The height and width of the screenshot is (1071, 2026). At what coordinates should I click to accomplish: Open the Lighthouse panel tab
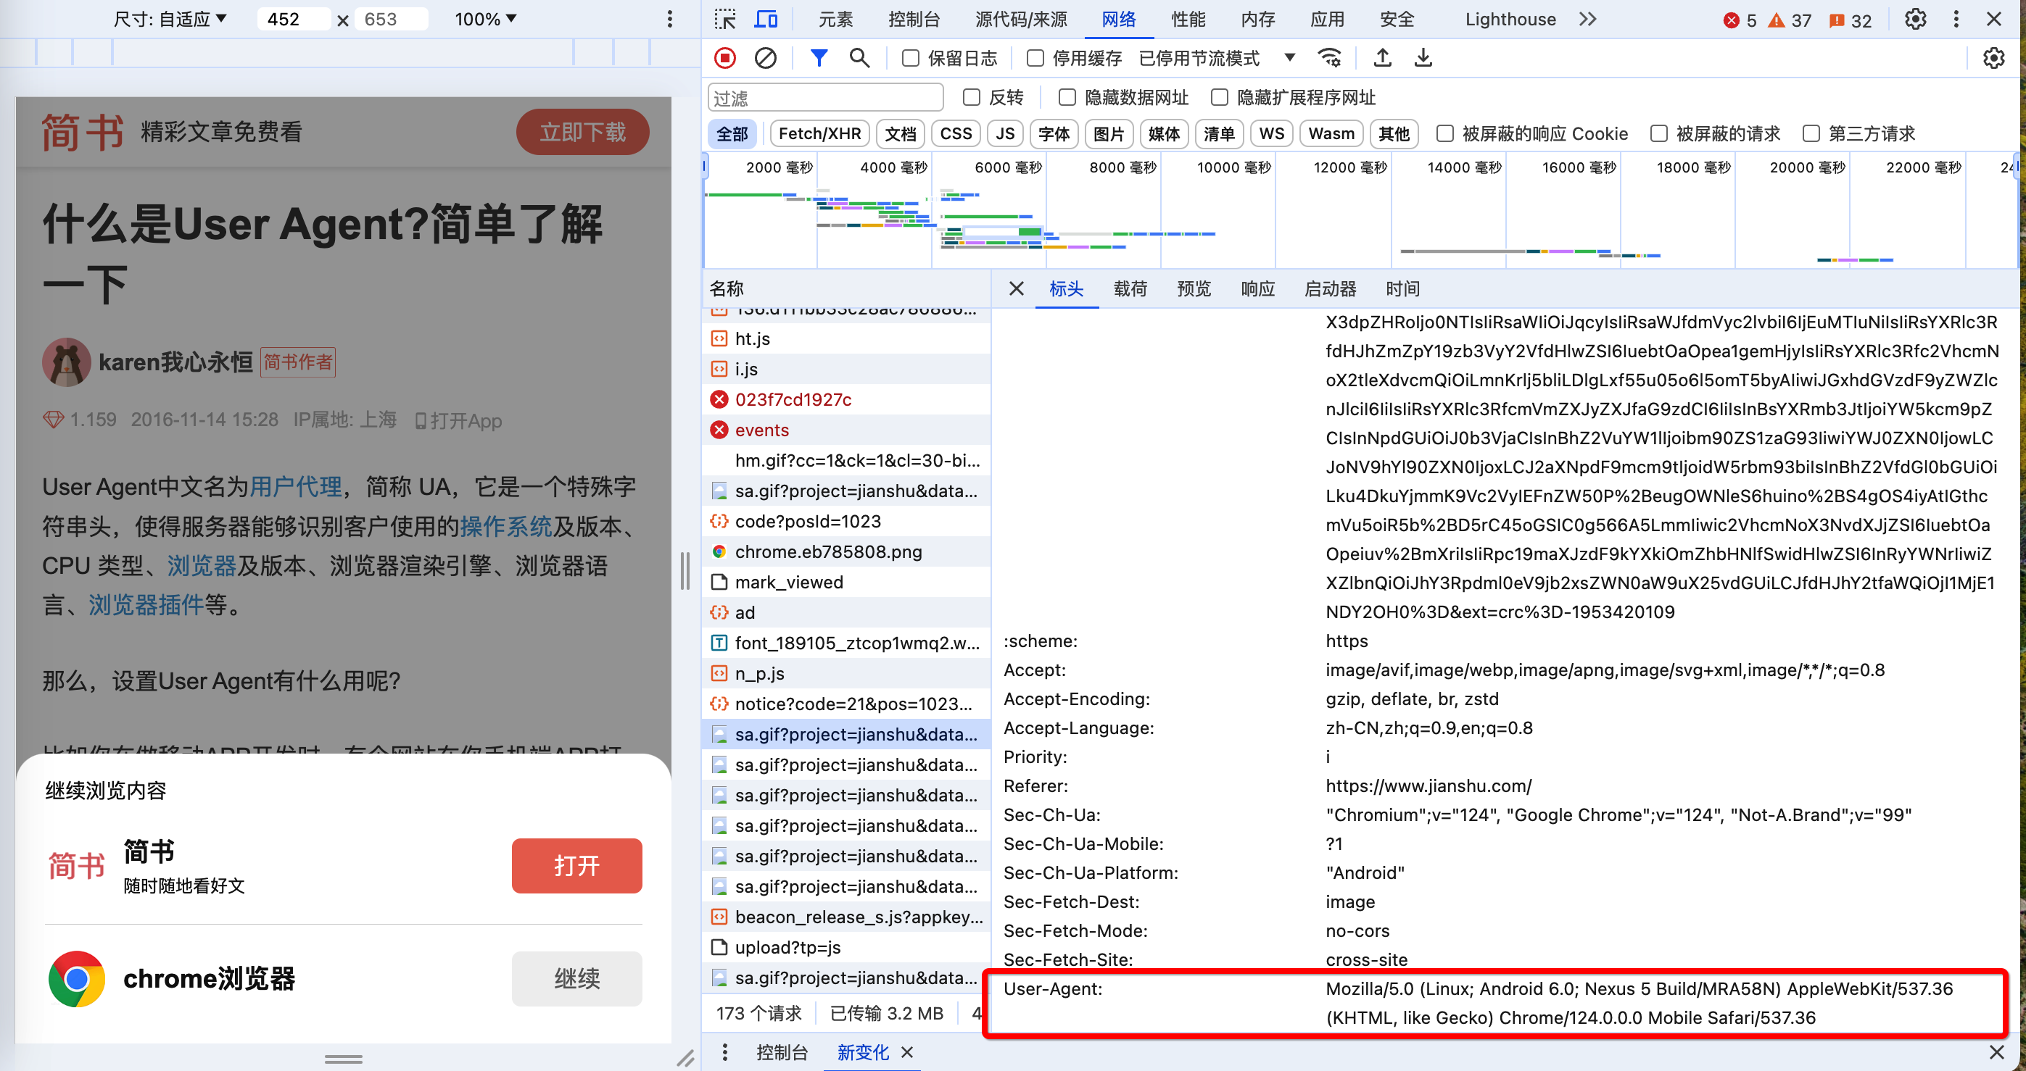[1510, 19]
